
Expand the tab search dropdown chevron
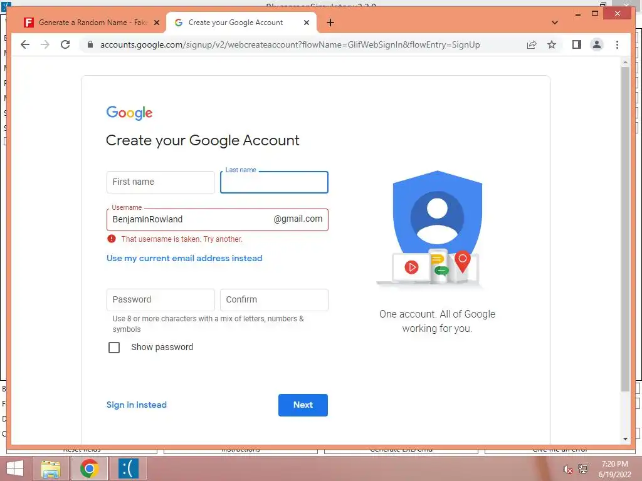(x=555, y=23)
